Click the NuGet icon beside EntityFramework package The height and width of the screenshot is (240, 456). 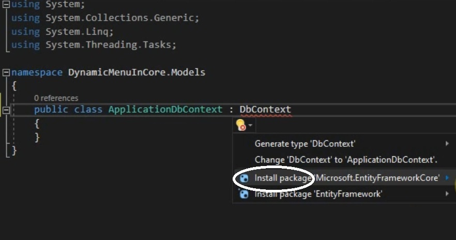(x=244, y=194)
